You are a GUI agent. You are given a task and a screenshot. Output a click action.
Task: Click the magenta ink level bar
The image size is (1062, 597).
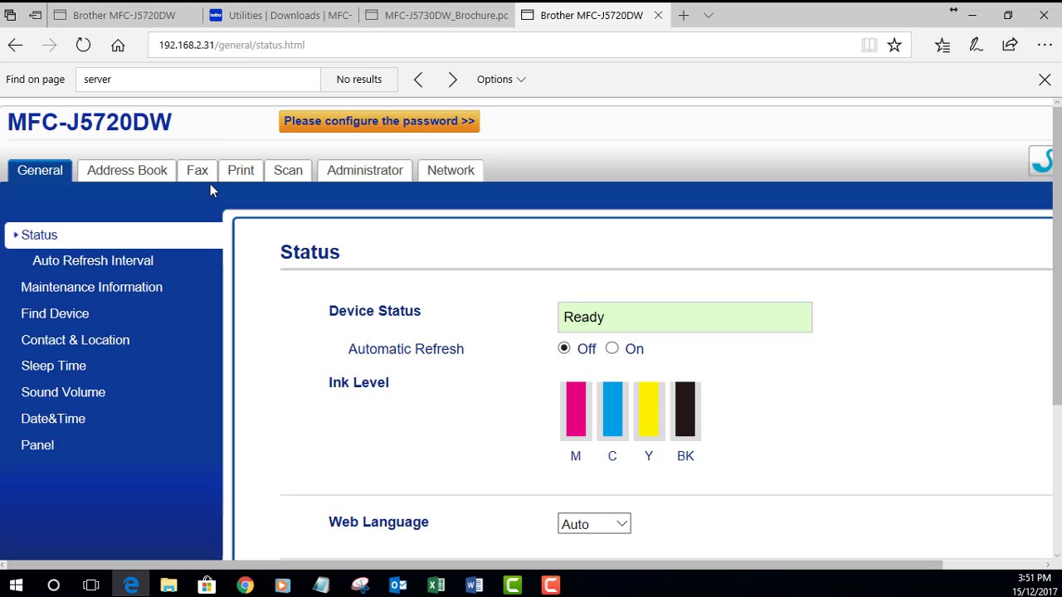tap(576, 410)
